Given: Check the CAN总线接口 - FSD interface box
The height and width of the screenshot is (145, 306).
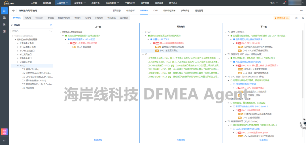Looking at the screenshot, I should pos(149,65).
